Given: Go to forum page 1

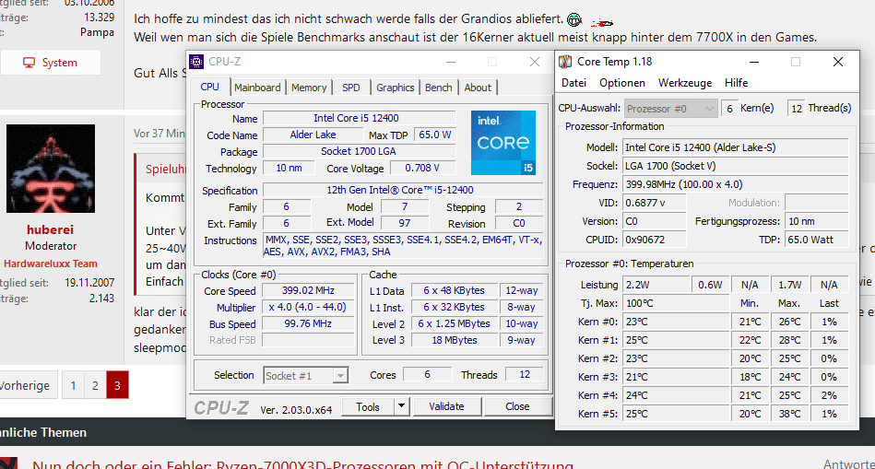Looking at the screenshot, I should [x=73, y=385].
